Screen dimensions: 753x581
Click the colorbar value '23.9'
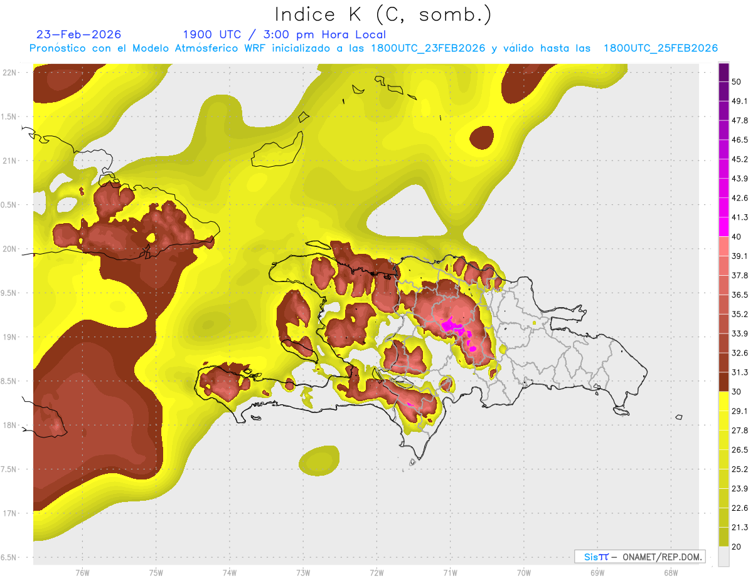tap(739, 489)
